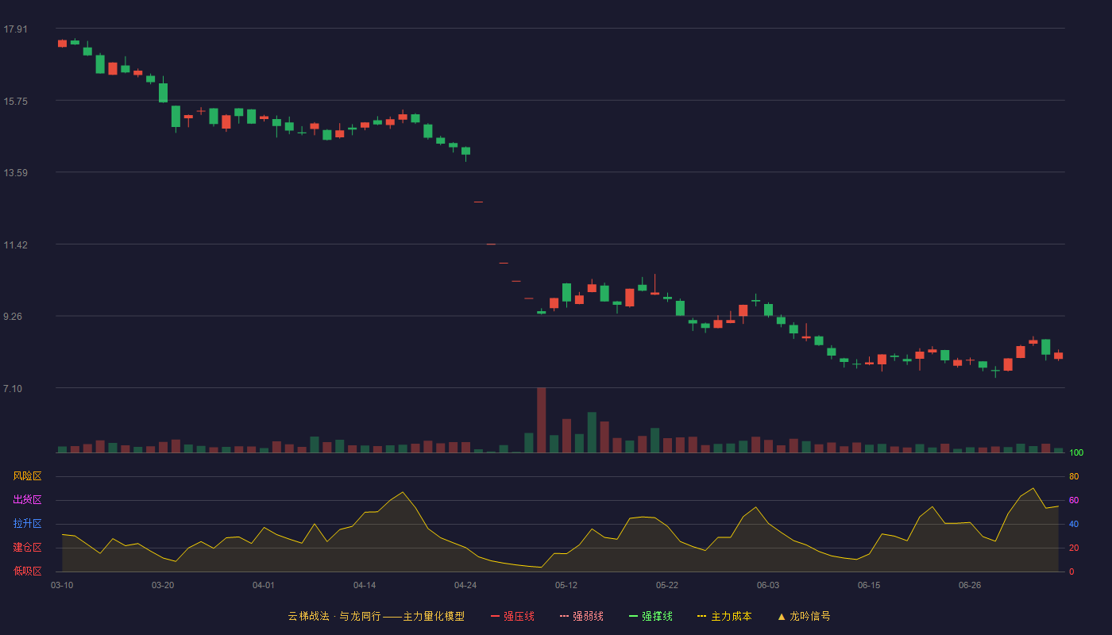1112x635 pixels.
Task: Click the triangle icon beside 龙吟信号
Action: [x=782, y=616]
